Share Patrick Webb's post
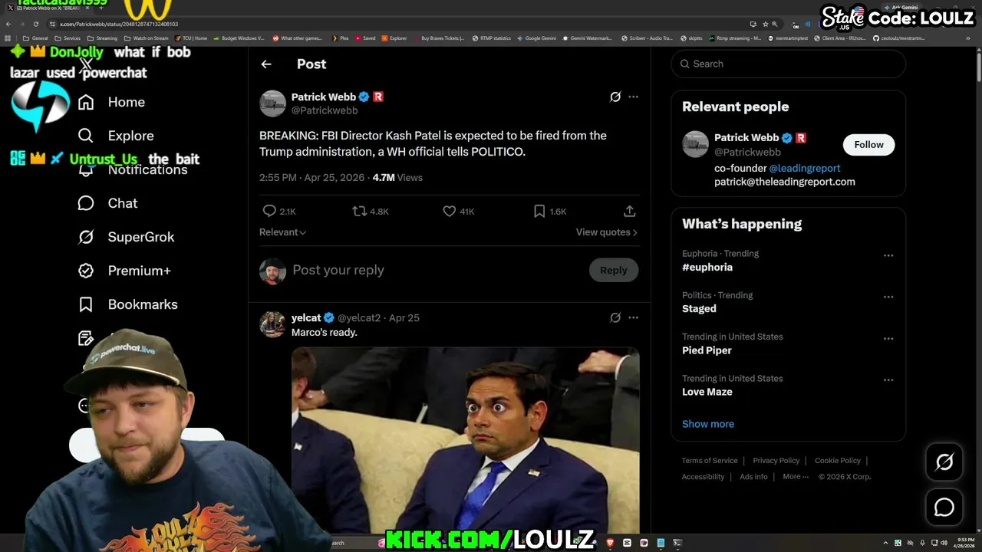The image size is (982, 552). pyautogui.click(x=629, y=211)
